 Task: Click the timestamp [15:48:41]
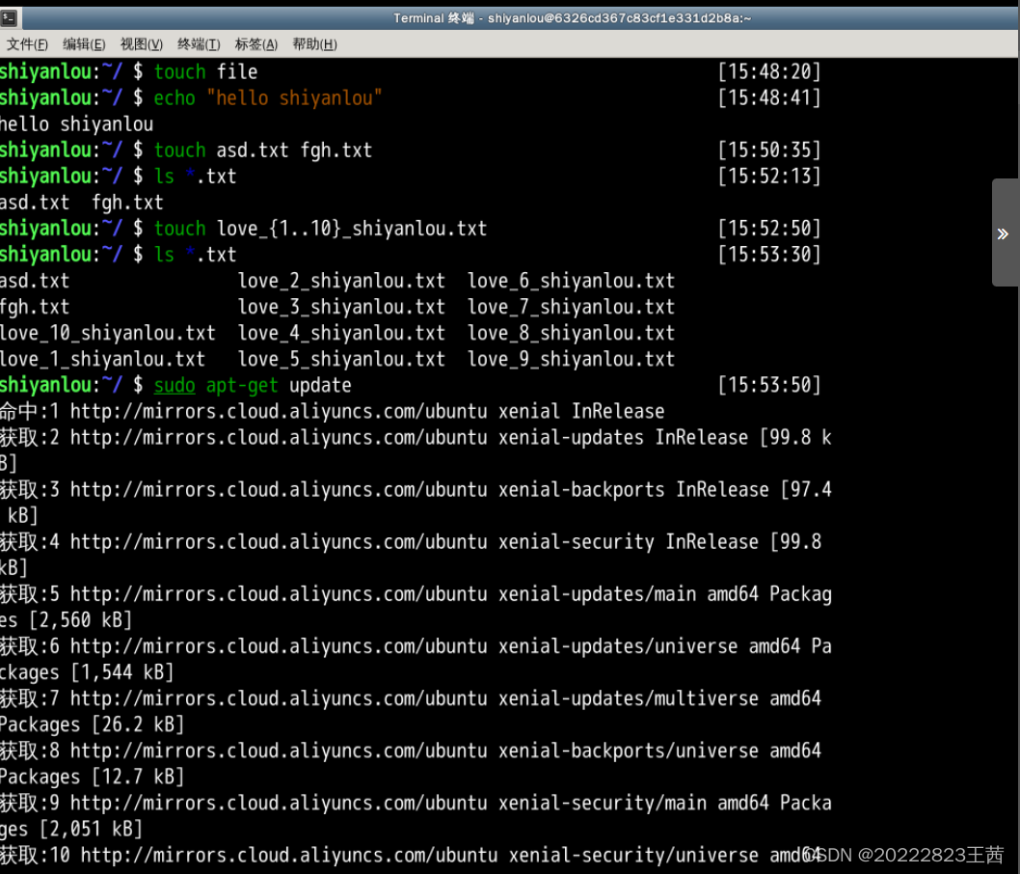pos(769,97)
